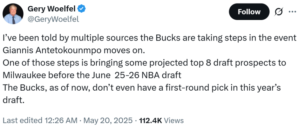Image resolution: width=305 pixels, height=128 pixels.
Task: Click the word Views in footer
Action: coord(174,120)
